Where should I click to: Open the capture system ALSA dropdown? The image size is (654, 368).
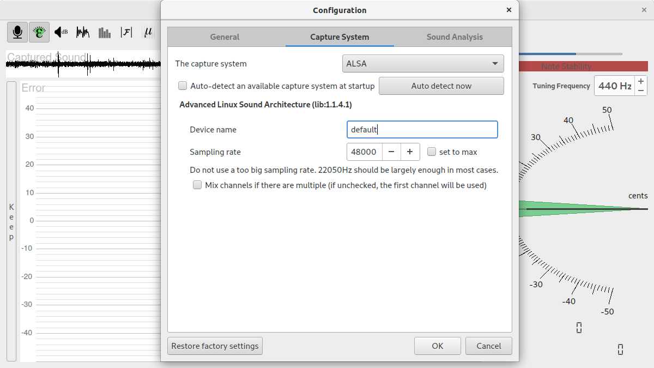[423, 63]
